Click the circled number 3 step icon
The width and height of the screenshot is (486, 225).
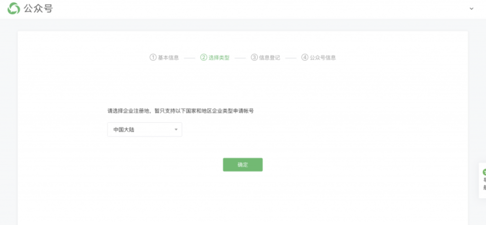(x=254, y=57)
